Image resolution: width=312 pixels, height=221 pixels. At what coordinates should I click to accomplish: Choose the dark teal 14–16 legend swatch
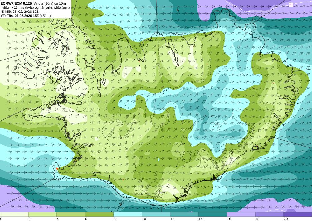(x=213, y=214)
